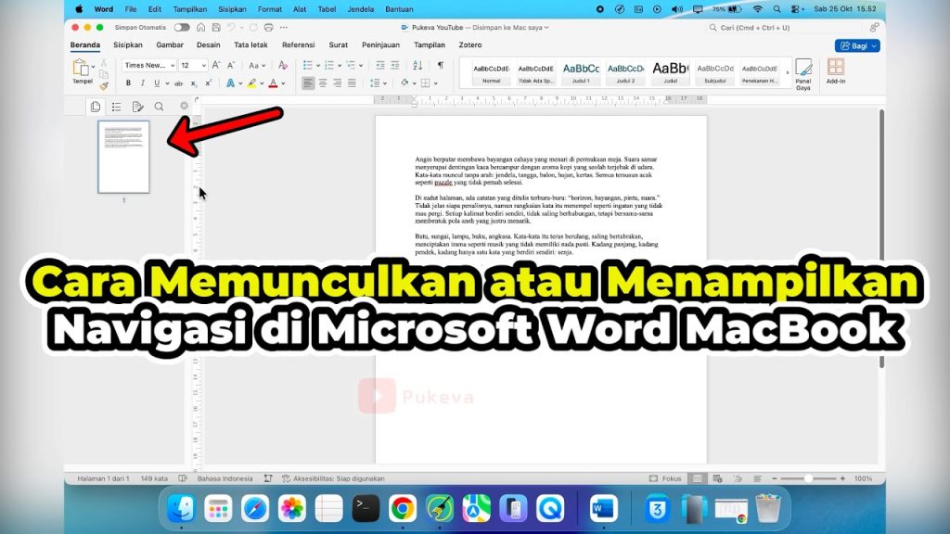Decrease font size with smaller A icon
The width and height of the screenshot is (950, 534).
click(231, 65)
